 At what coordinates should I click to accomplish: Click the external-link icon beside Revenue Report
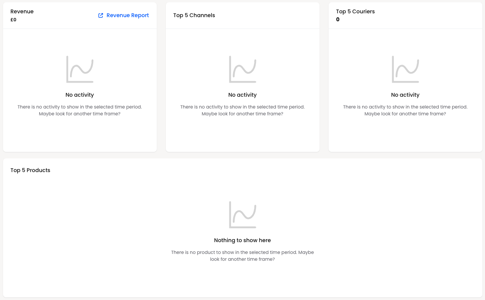pyautogui.click(x=101, y=16)
